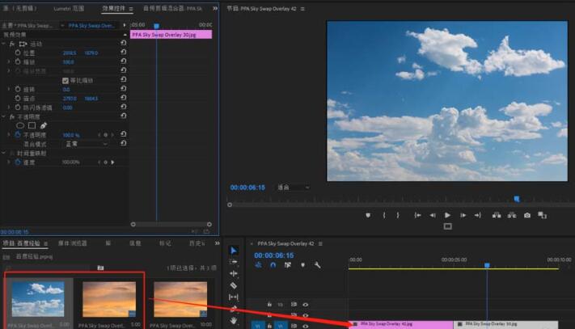Toggle the opacity stopwatch animation
Screen dimensions: 575x329
click(18, 135)
